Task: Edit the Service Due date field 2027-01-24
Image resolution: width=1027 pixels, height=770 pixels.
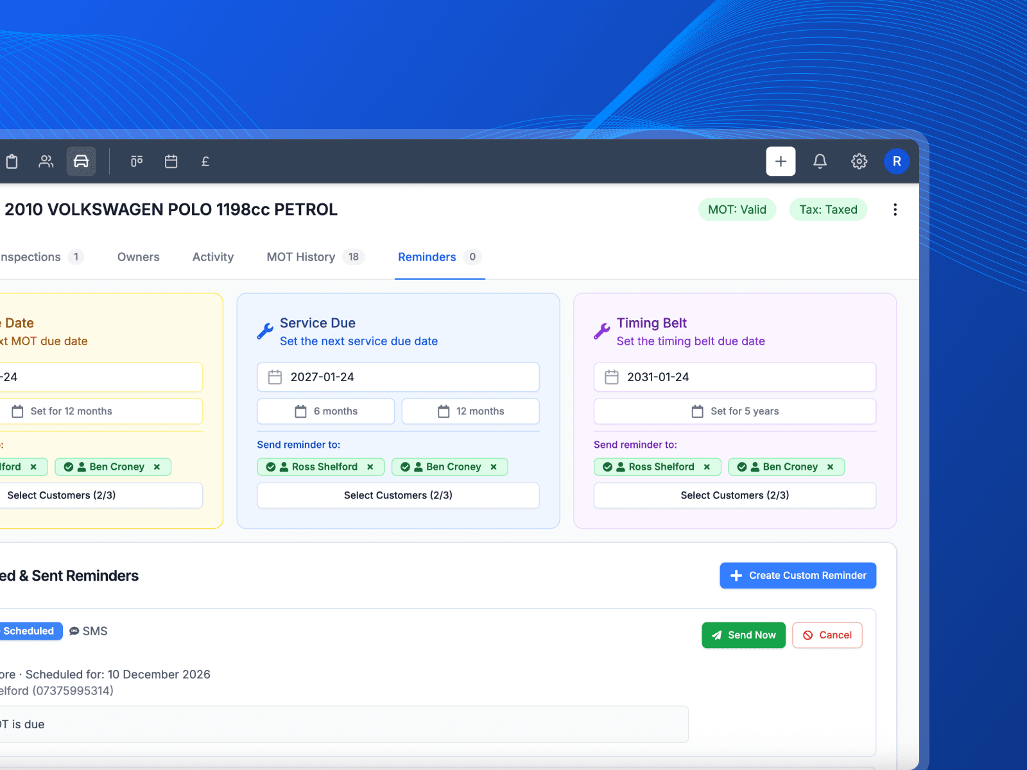Action: (398, 377)
